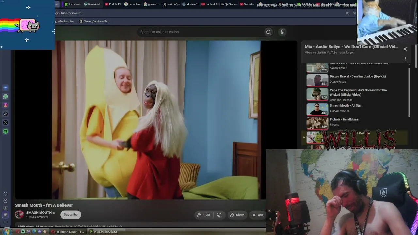Screen dimensions: 418x235
Task: Open Games_Archive bookmark in bookmarks bar
Action: coord(94,21)
